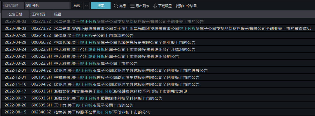Sort by the 公告日期 column header
Image resolution: width=315 pixels, height=116 pixels.
[x=15, y=14]
